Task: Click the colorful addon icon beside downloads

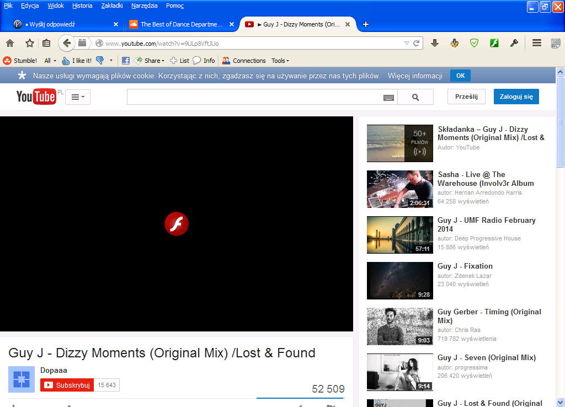Action: (x=455, y=43)
